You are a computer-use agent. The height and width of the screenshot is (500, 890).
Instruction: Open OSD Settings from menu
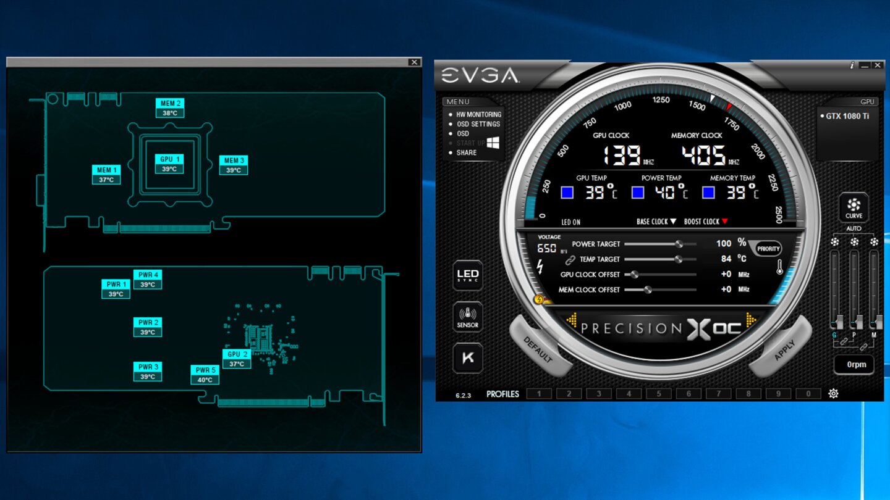(x=478, y=124)
